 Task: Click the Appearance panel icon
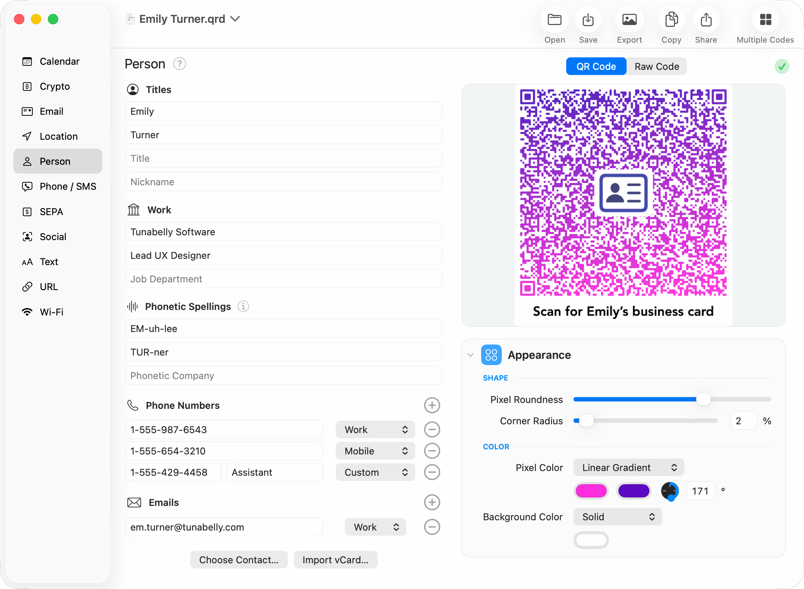[491, 355]
